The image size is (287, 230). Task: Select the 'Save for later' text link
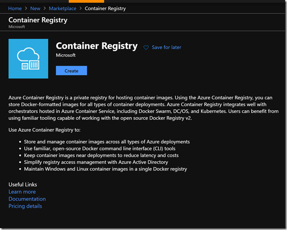pos(167,47)
